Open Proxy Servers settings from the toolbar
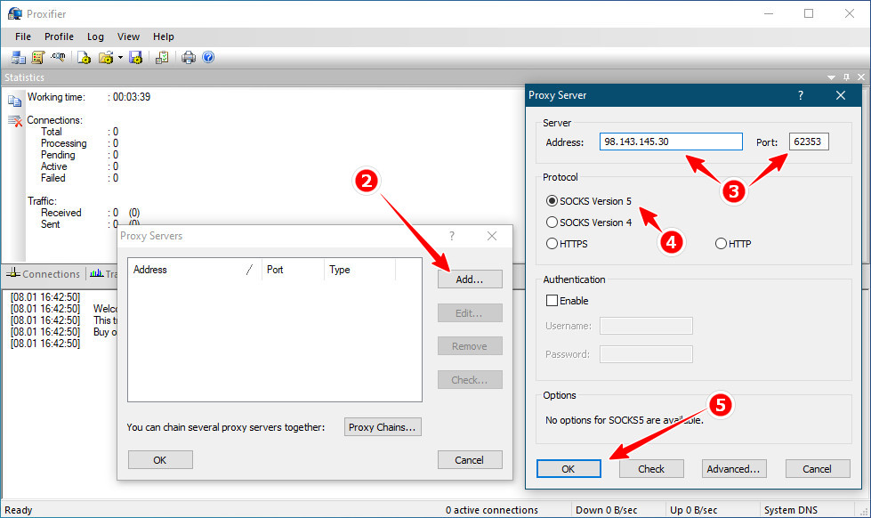 (x=19, y=57)
